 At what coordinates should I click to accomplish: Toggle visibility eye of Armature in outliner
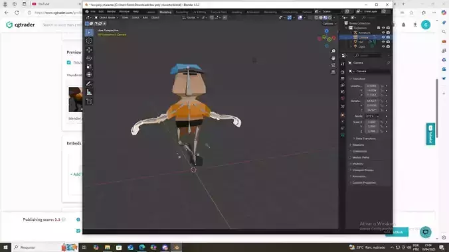point(383,32)
